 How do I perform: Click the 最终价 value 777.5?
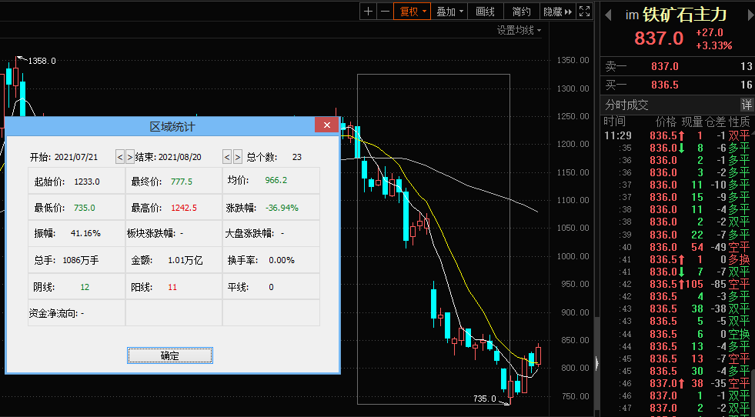pyautogui.click(x=182, y=182)
